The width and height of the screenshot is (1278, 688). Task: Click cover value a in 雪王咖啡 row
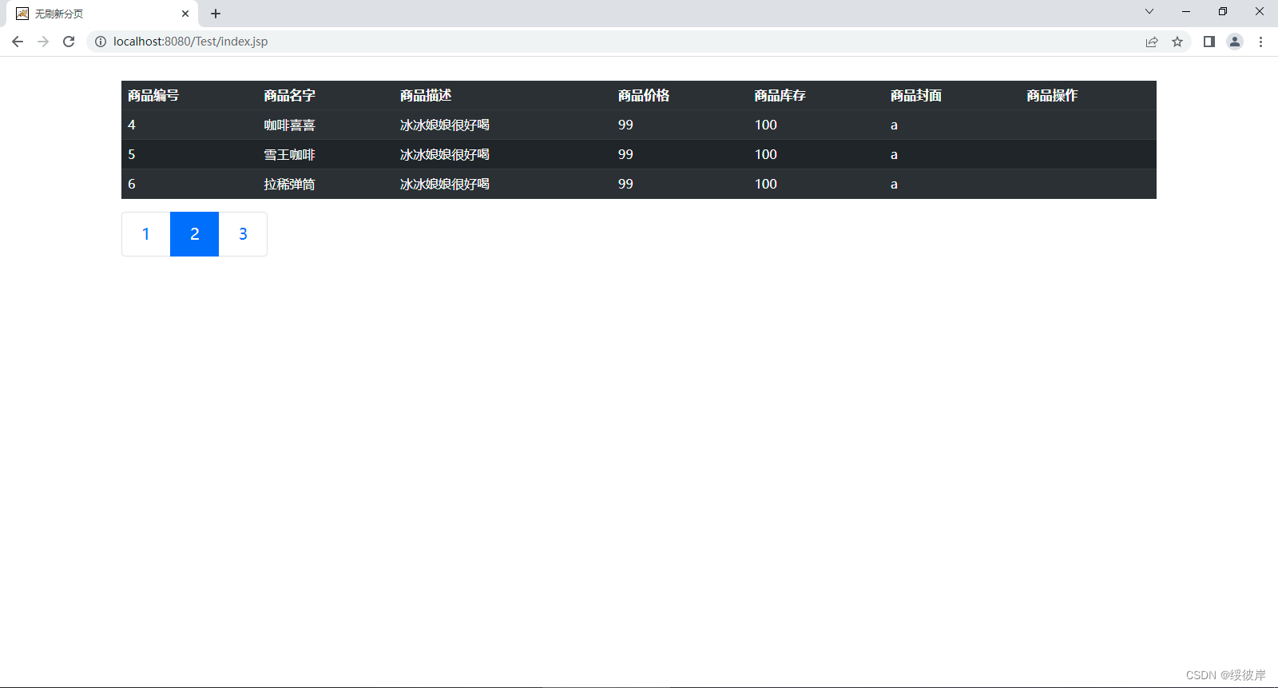coord(894,155)
